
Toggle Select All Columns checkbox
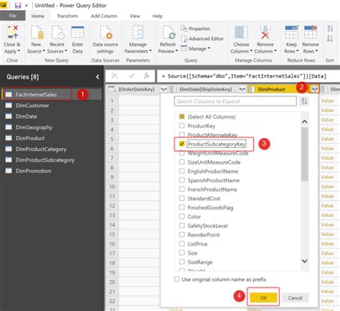tap(182, 116)
